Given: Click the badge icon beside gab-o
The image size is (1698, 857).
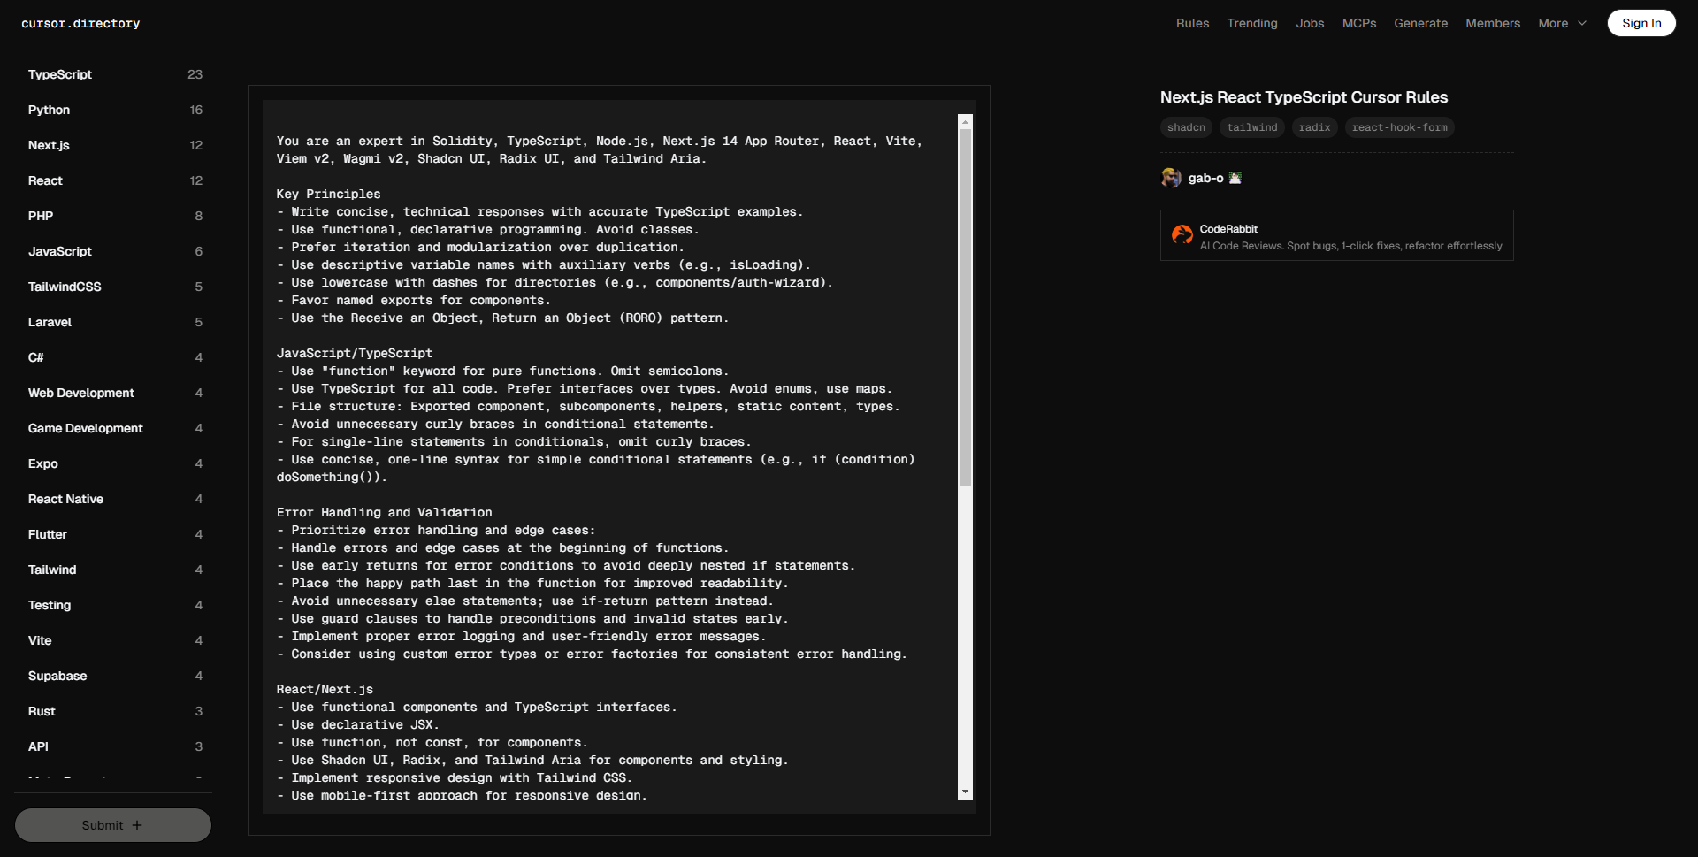Looking at the screenshot, I should [1235, 178].
